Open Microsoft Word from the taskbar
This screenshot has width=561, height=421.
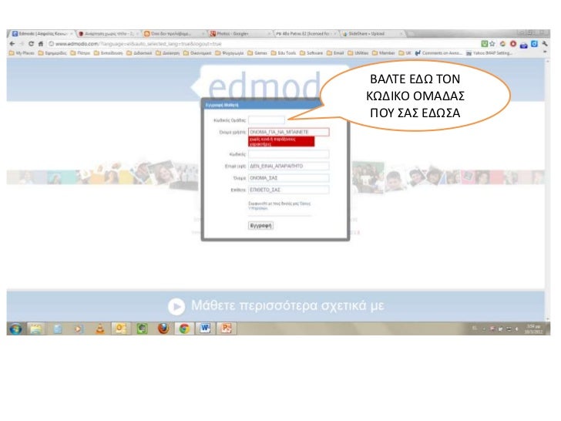point(205,328)
